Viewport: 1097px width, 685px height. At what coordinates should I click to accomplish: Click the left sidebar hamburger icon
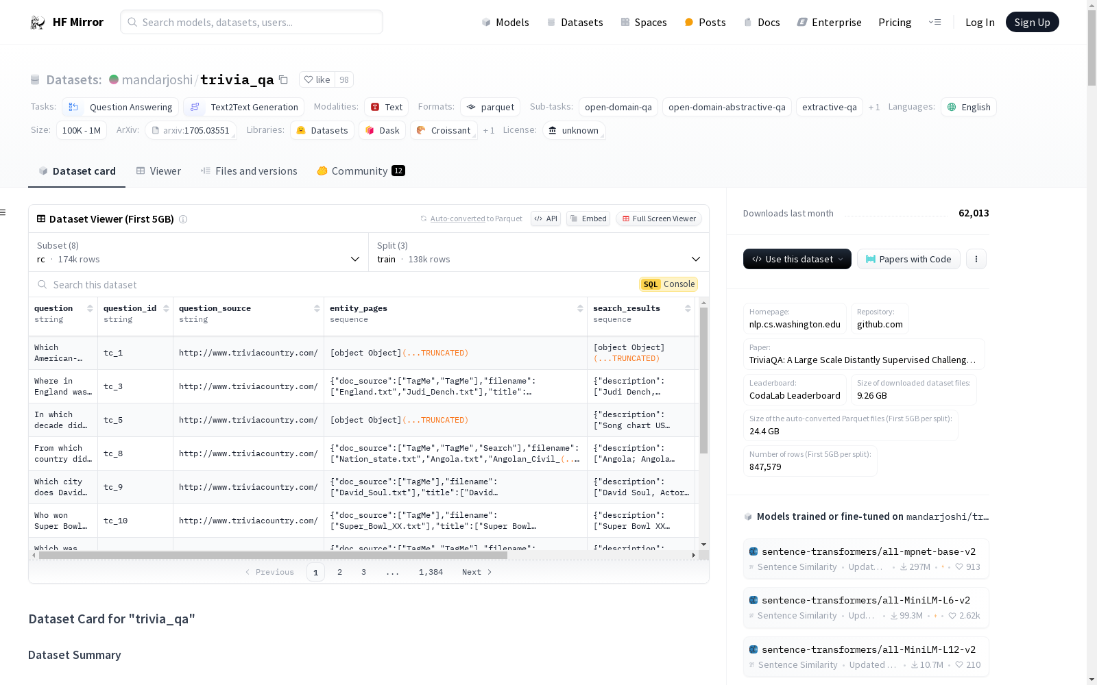(x=3, y=212)
